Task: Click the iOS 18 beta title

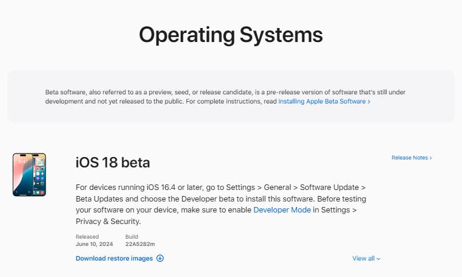Action: pos(113,163)
